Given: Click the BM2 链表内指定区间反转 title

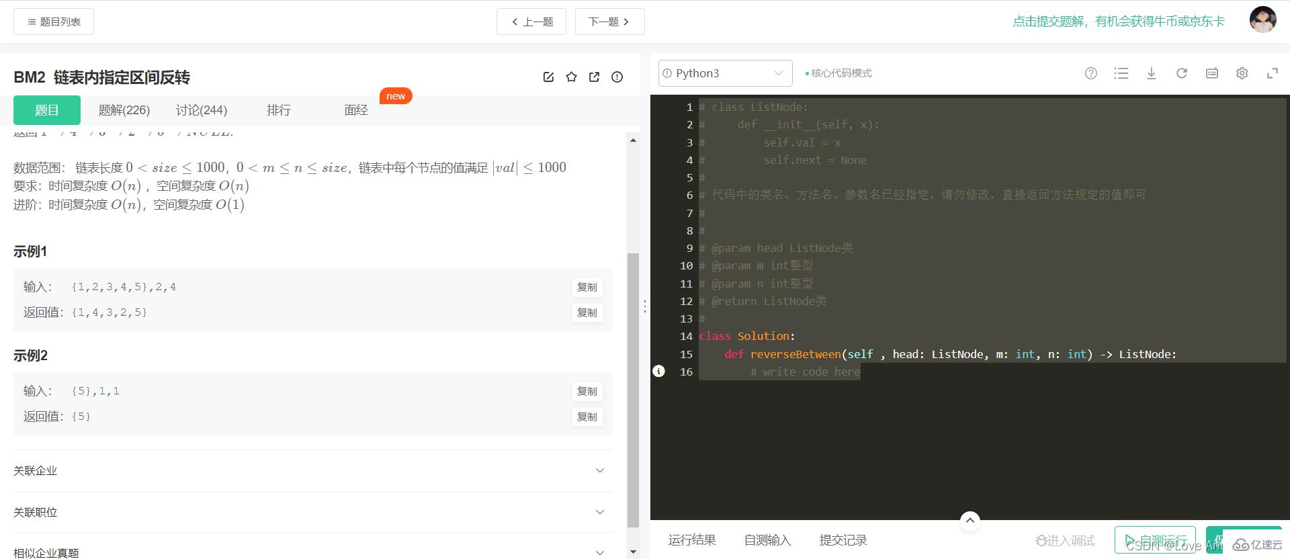Looking at the screenshot, I should point(101,77).
